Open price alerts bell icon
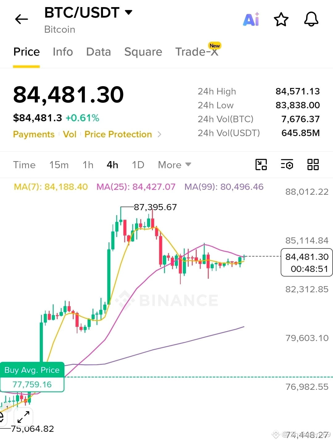This screenshot has width=333, height=442. pyautogui.click(x=311, y=19)
